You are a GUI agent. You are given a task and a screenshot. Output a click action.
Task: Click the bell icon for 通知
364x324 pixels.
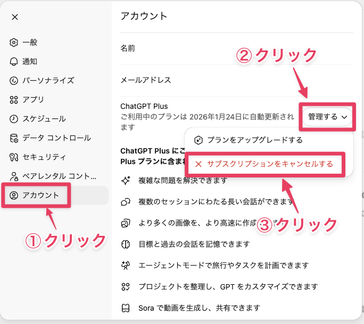point(14,62)
